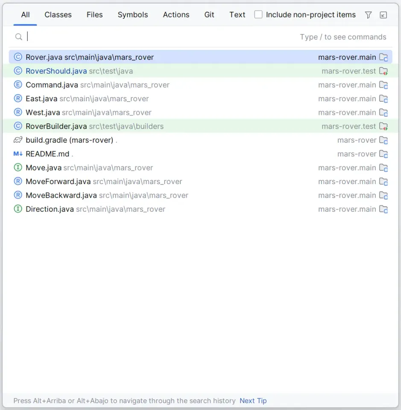Image resolution: width=401 pixels, height=410 pixels.
Task: Click the magnifying glass search icon
Action: (19, 37)
